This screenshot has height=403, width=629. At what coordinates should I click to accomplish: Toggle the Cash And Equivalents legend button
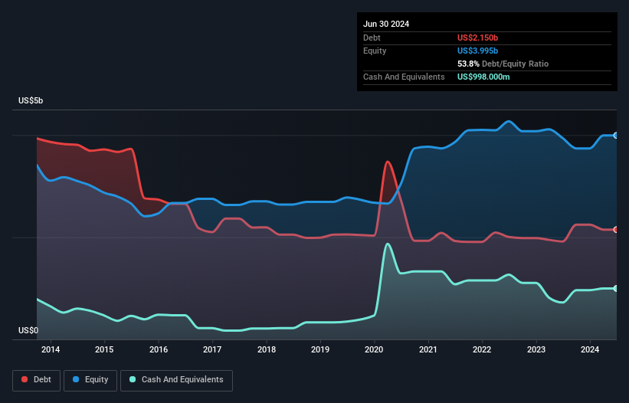pos(176,380)
